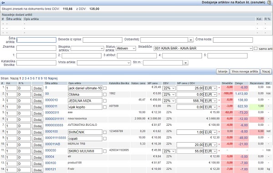Tick checkbox next to JEDILNA MIZA

pyautogui.click(x=105, y=101)
